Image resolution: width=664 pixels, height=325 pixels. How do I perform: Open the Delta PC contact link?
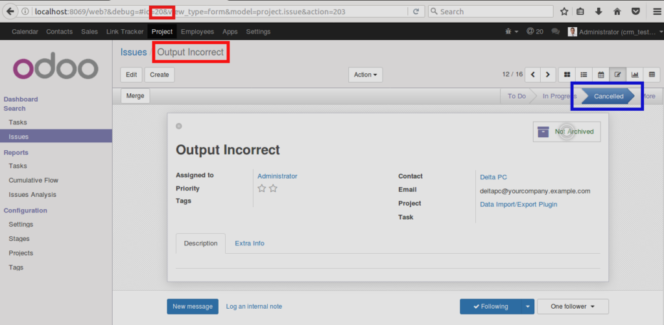coord(493,177)
